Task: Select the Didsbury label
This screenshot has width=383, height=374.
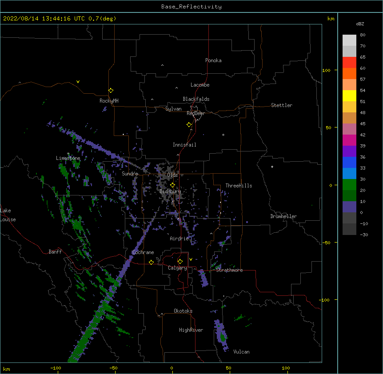Action: pos(170,191)
